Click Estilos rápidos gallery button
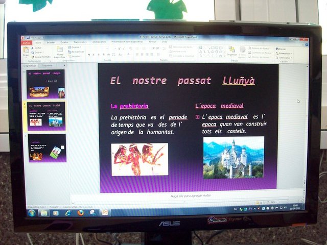 click(242, 52)
